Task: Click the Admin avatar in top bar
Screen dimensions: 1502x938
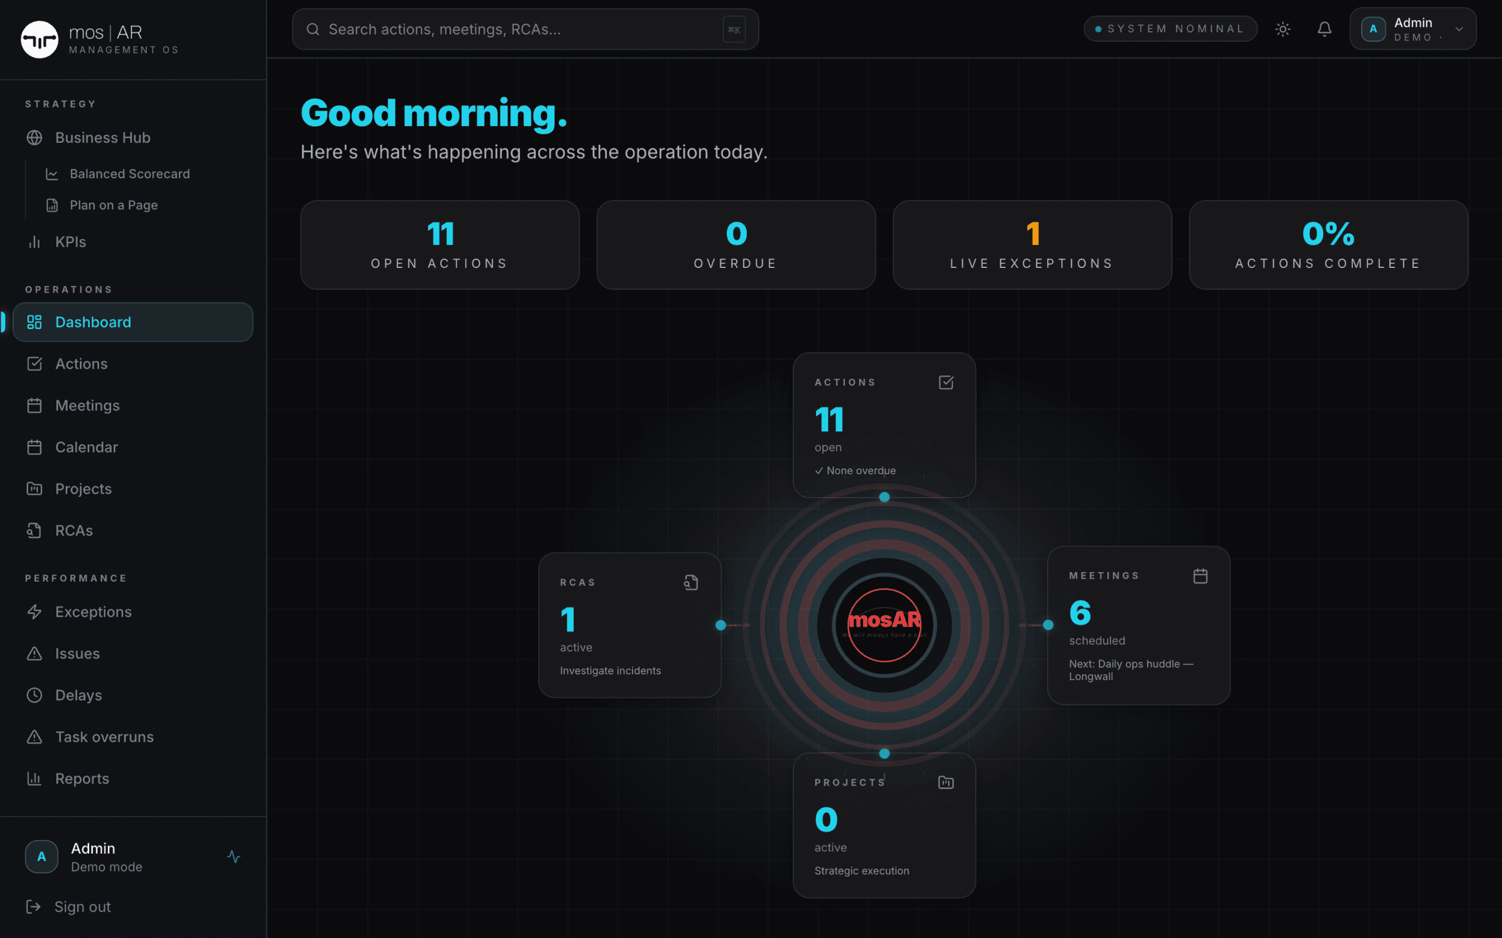Action: tap(1373, 29)
